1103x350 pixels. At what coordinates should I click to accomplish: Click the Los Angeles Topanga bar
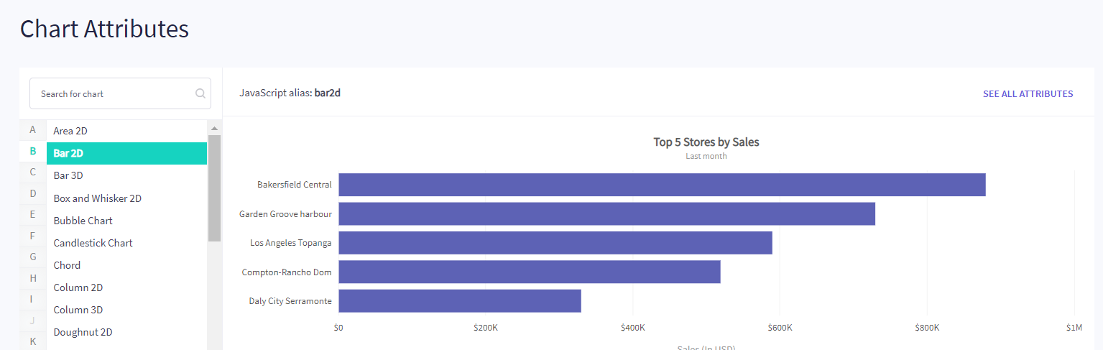(555, 243)
